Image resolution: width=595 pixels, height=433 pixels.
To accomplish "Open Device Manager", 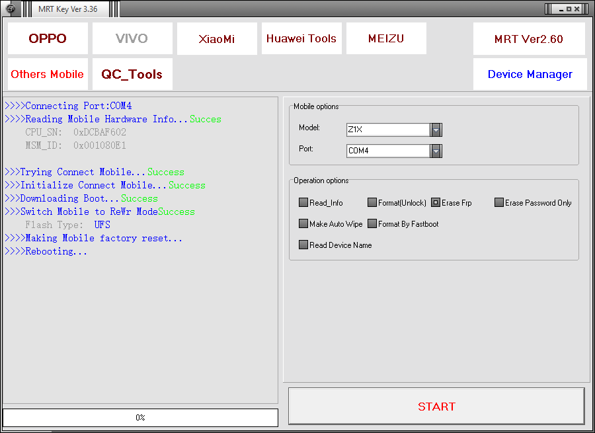I will click(x=530, y=74).
